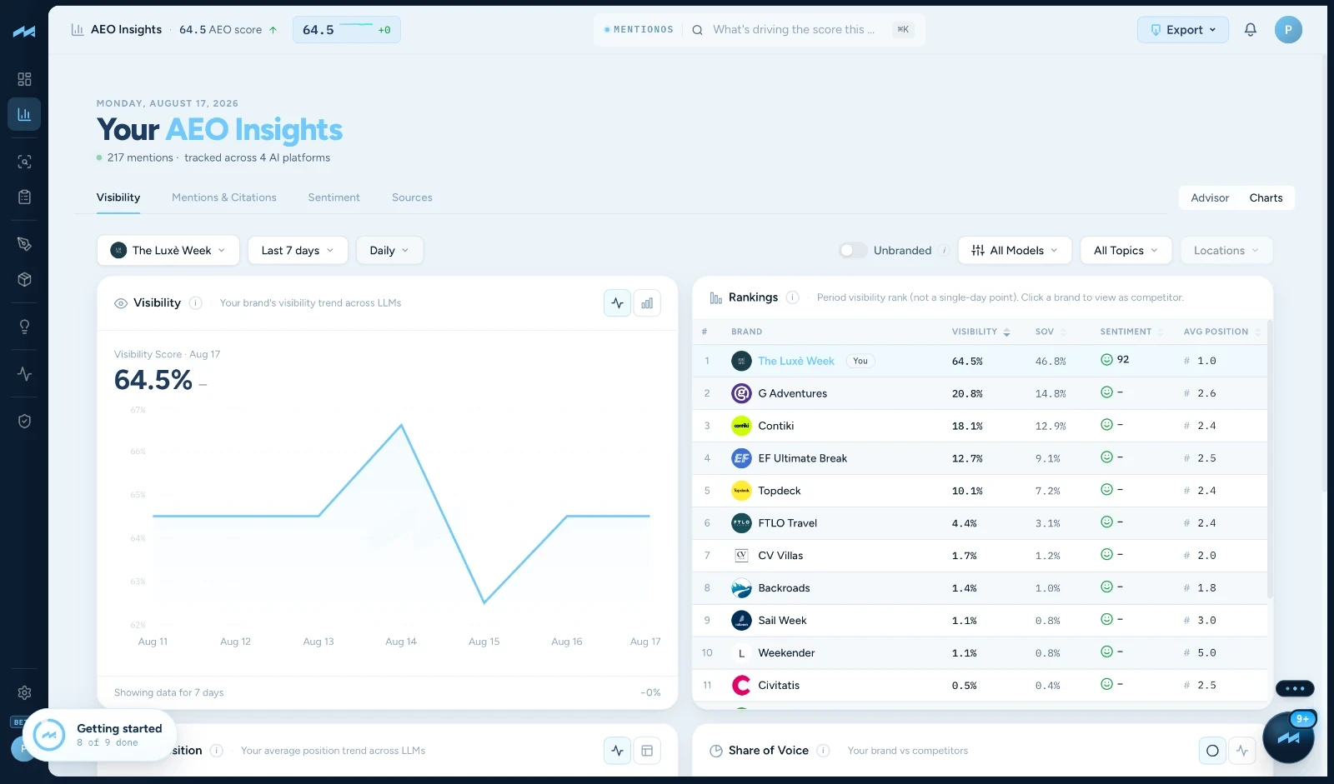The width and height of the screenshot is (1334, 784).
Task: Sort rankings by Avg Position column
Action: (x=1222, y=332)
